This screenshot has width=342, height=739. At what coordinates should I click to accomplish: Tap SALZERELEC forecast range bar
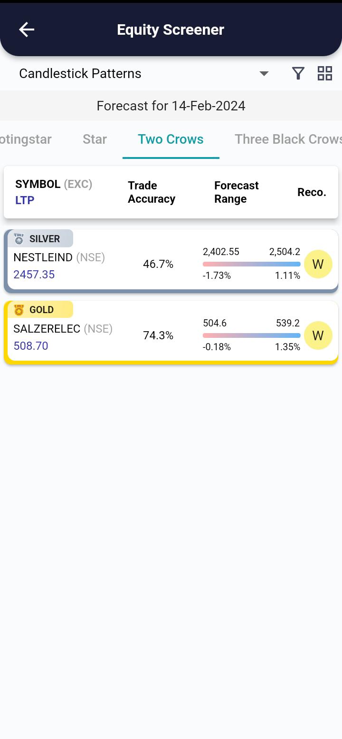(251, 335)
